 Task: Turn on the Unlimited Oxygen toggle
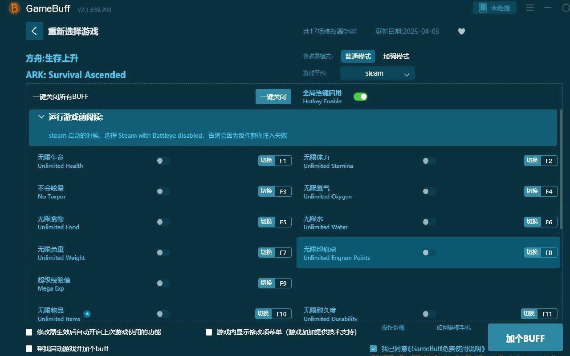429,191
